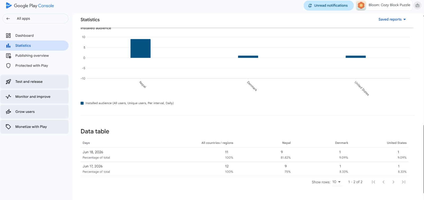Click the Nepal axis label in chart
This screenshot has width=424, height=200.
pos(143,84)
